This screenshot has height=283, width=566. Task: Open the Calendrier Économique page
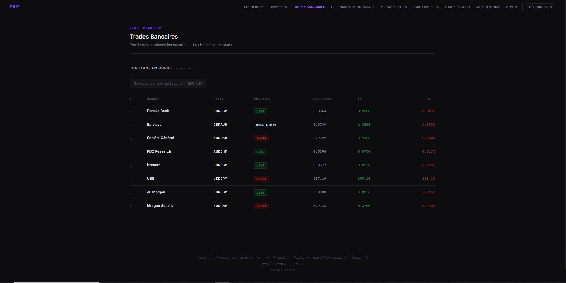353,7
